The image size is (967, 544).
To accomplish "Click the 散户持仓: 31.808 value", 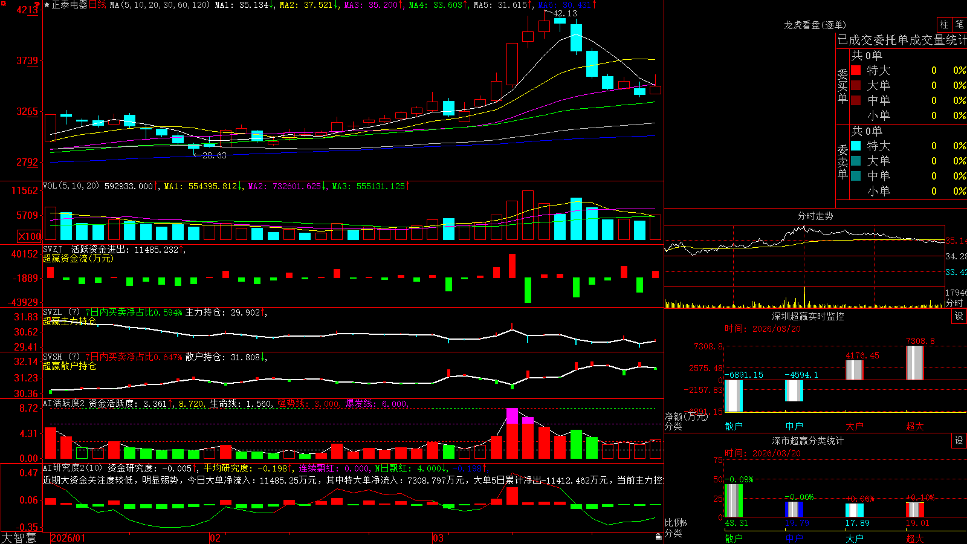I will coord(222,357).
